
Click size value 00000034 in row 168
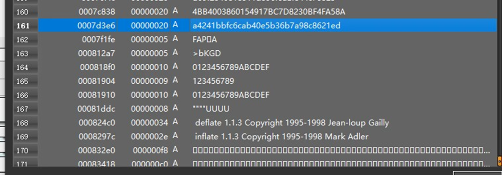pos(149,123)
